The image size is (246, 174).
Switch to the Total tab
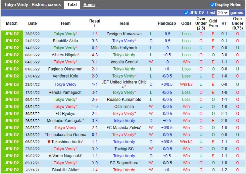72,5
